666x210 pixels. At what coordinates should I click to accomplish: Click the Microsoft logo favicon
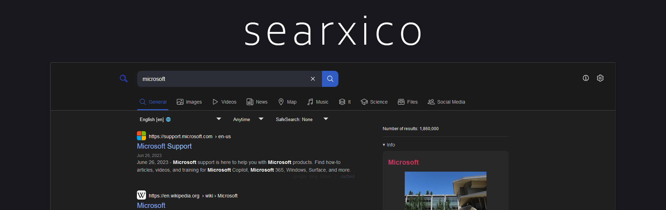(x=141, y=136)
